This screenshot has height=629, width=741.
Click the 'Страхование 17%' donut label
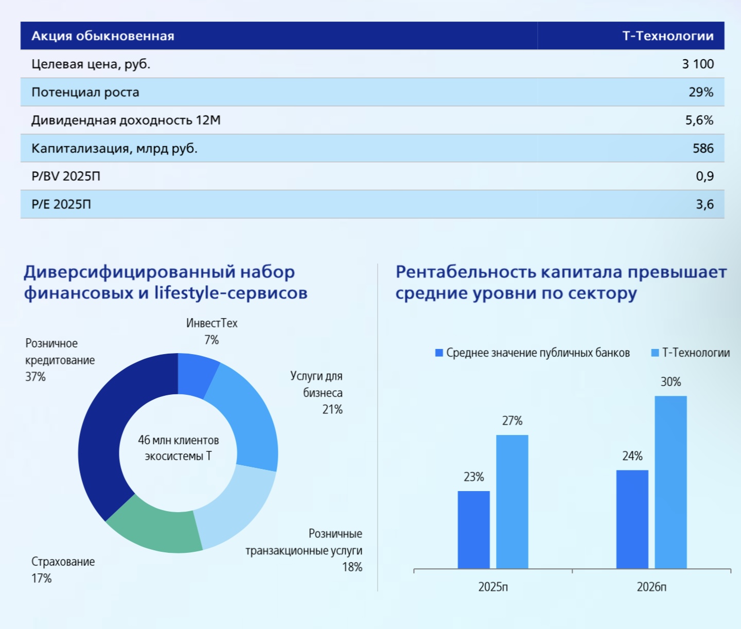click(x=63, y=570)
